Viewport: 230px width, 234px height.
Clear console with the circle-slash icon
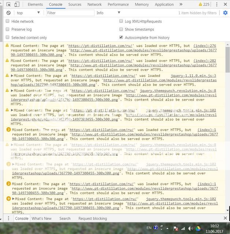8,13
